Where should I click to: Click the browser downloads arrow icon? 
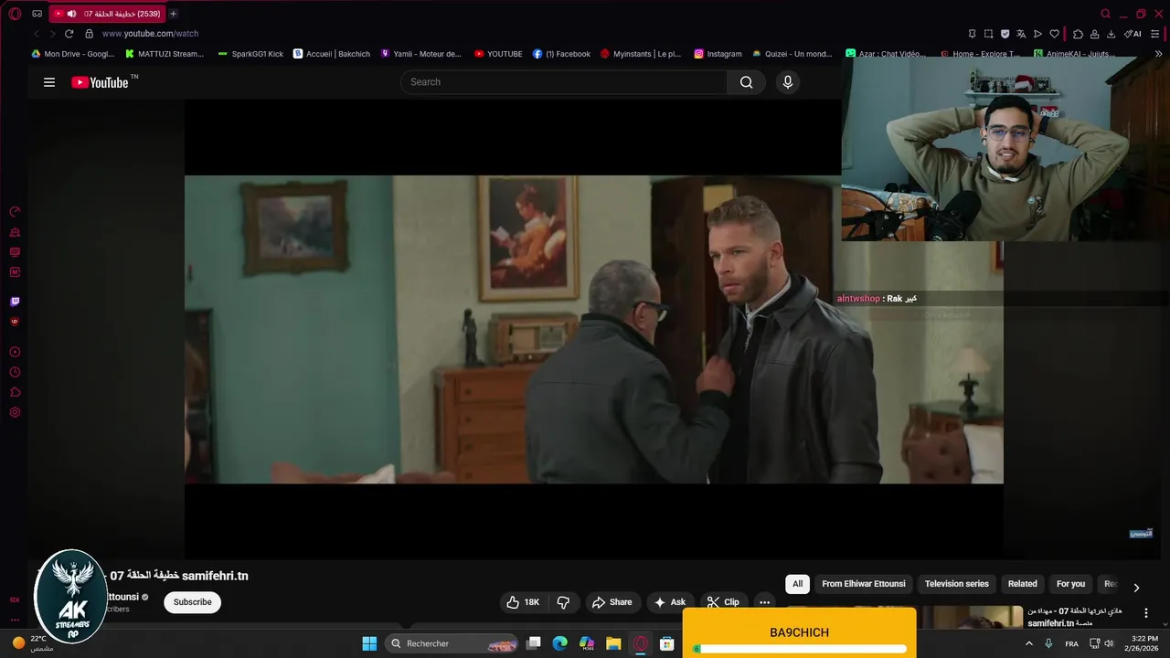coord(1111,34)
